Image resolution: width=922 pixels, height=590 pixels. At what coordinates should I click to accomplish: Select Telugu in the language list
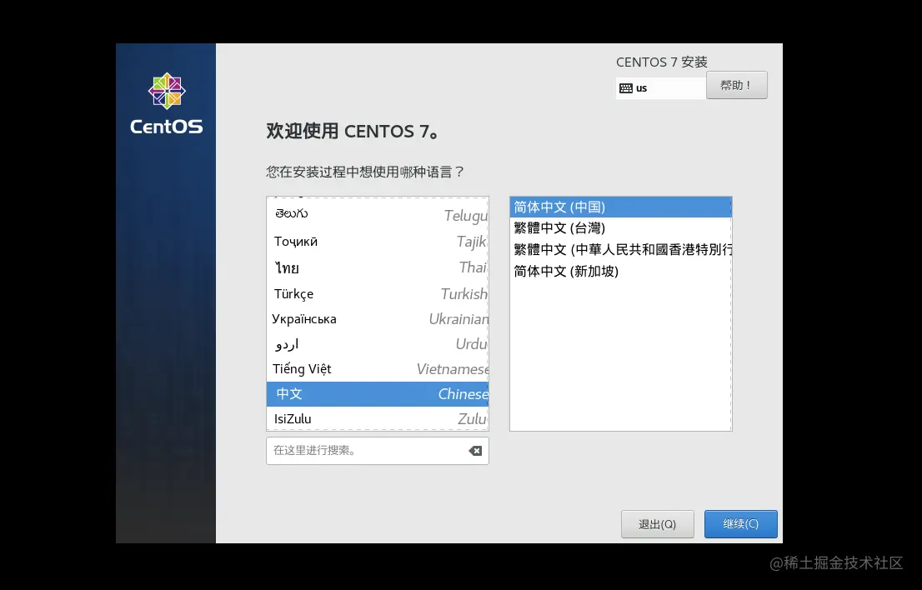(378, 215)
